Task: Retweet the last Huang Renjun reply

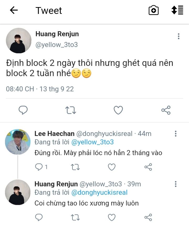Action: (76, 217)
